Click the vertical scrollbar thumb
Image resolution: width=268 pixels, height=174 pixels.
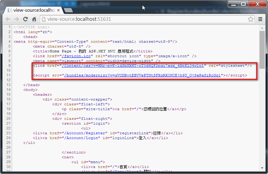click(262, 50)
